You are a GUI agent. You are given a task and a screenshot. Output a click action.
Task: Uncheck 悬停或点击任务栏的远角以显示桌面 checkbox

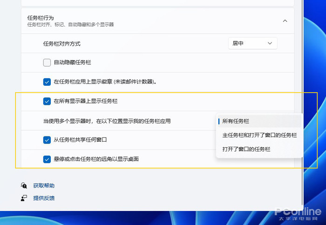tap(47, 159)
